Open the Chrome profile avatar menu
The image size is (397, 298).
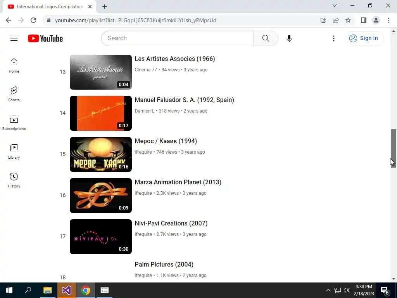[x=376, y=20]
